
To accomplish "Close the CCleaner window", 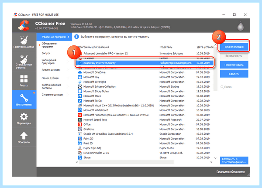I will (245, 15).
